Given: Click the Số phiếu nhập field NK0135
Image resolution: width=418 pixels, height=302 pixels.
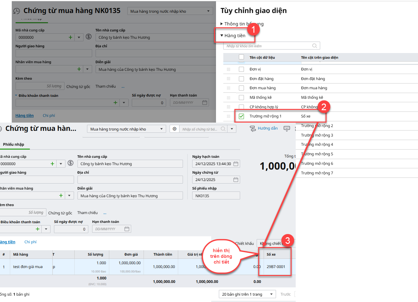Looking at the screenshot, I should [216, 196].
